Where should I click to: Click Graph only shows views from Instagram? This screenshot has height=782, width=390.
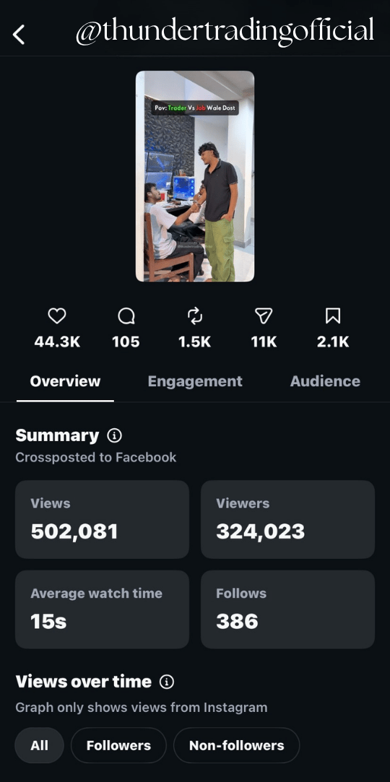[141, 707]
